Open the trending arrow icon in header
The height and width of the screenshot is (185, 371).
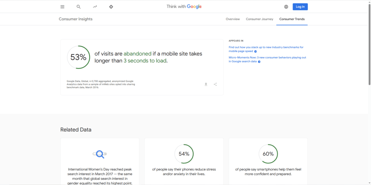(x=95, y=7)
